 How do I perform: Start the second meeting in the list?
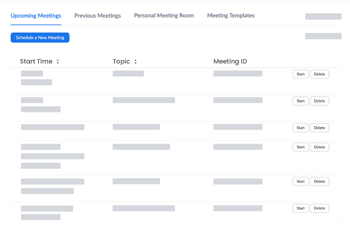(x=300, y=101)
